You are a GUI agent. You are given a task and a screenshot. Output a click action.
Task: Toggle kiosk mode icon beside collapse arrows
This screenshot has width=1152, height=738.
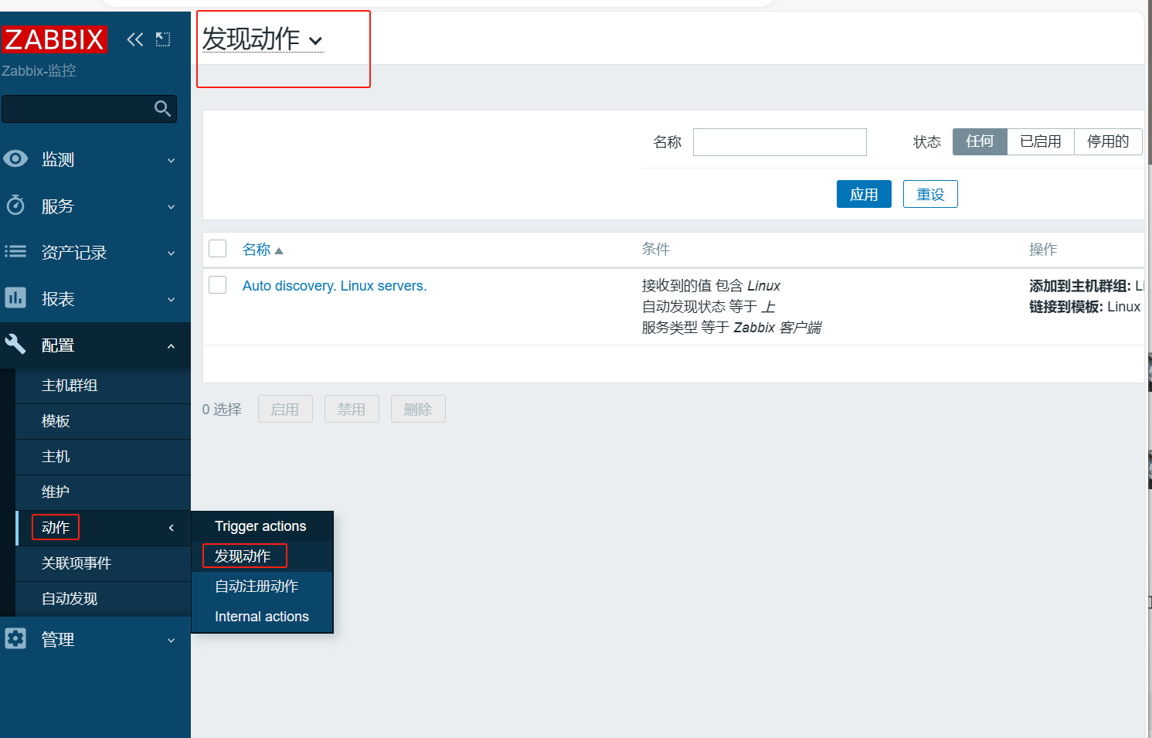(x=163, y=39)
